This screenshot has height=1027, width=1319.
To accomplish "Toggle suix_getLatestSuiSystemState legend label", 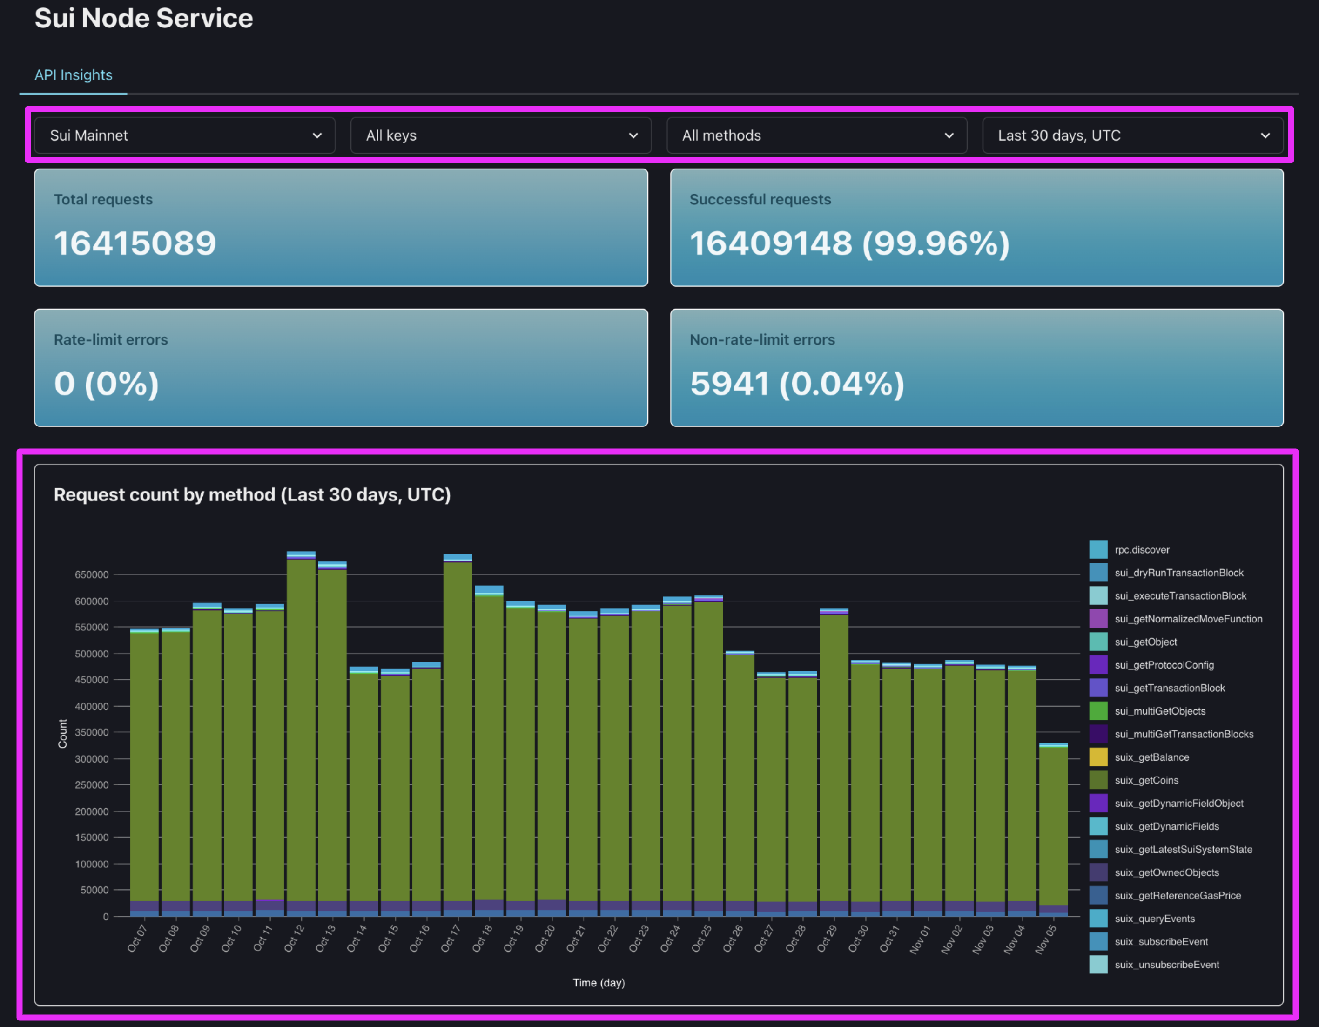I will [1183, 849].
